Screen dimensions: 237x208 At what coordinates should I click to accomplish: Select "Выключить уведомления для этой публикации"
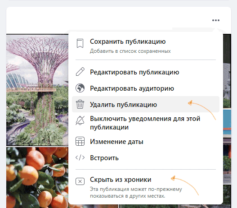pyautogui.click(x=146, y=123)
